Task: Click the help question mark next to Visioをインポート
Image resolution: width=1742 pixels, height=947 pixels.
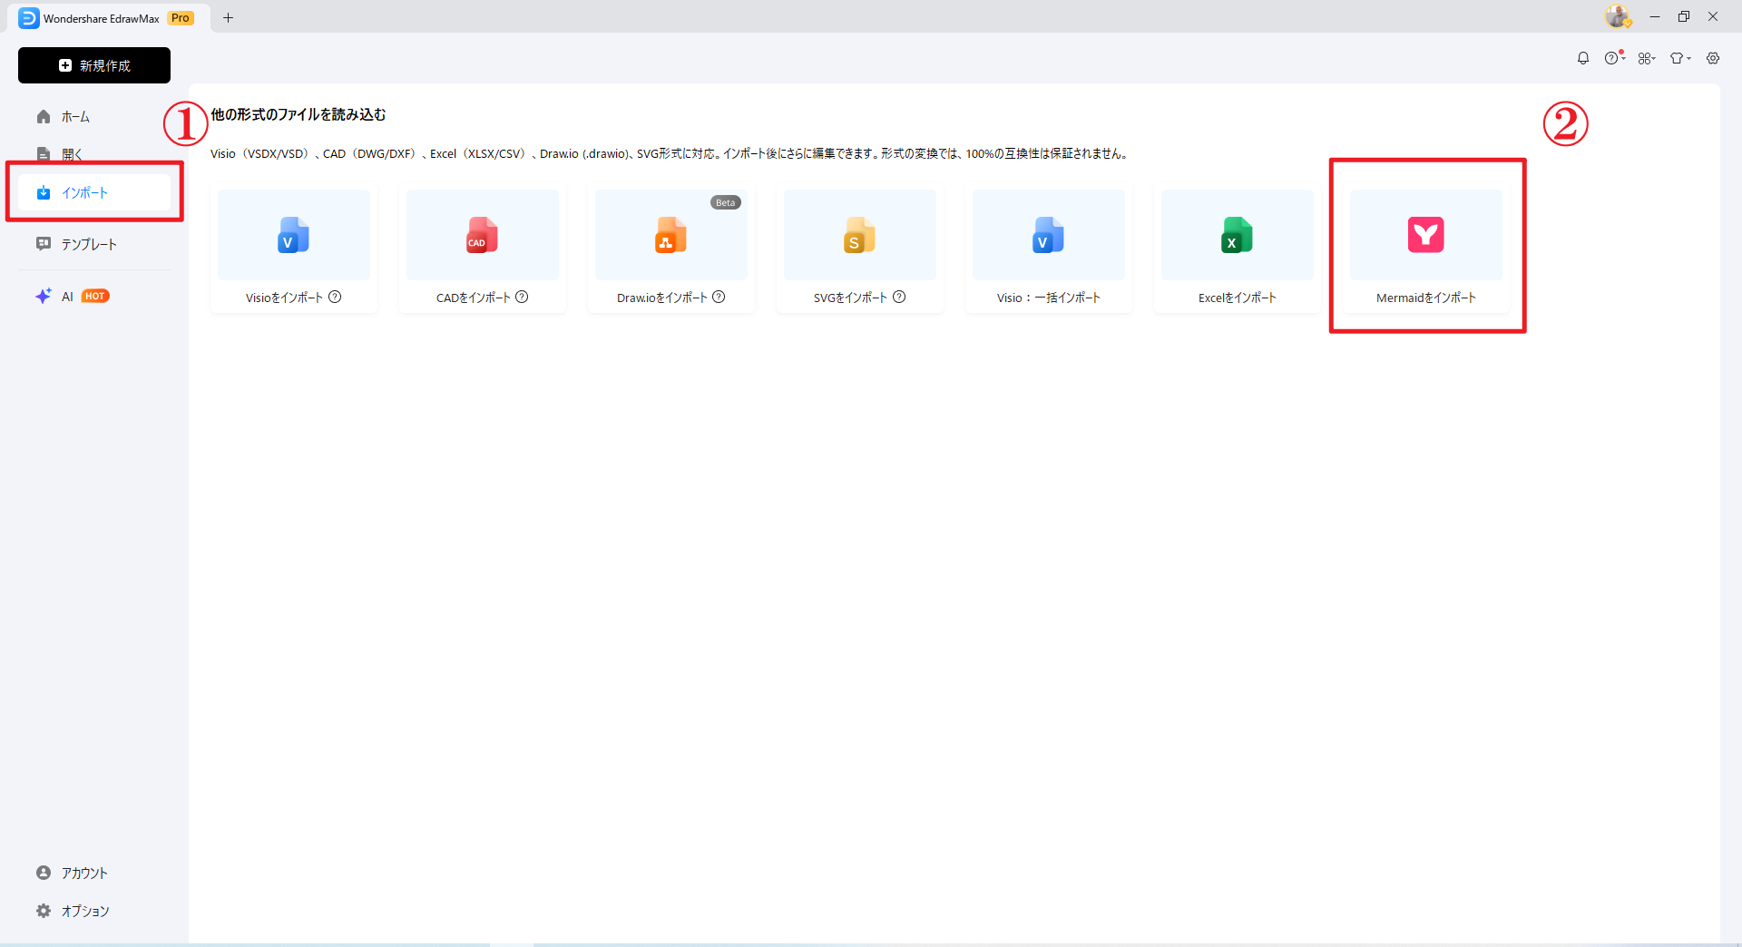Action: click(x=335, y=297)
